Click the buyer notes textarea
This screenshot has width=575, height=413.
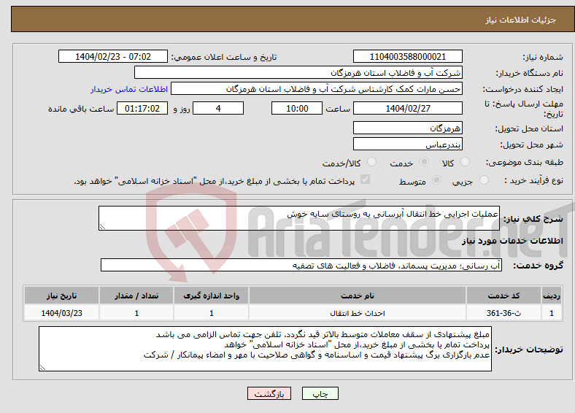[x=265, y=349]
